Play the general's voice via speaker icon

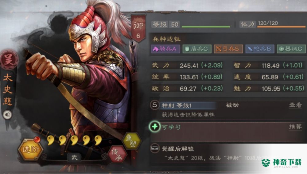point(7,115)
